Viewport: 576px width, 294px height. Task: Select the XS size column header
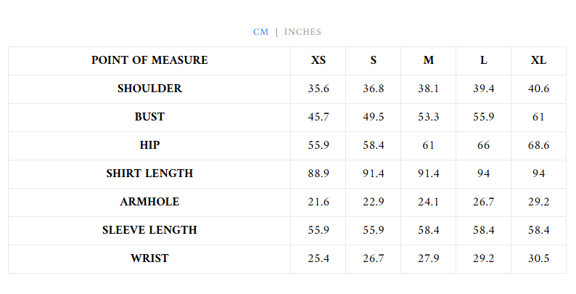(318, 60)
